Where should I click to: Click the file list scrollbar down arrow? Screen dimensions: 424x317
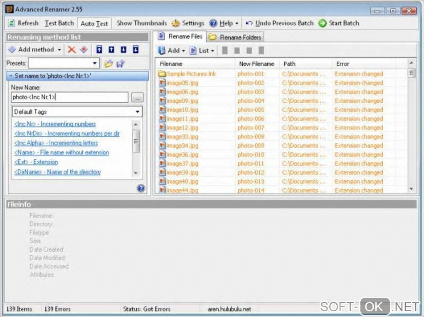pyautogui.click(x=411, y=189)
